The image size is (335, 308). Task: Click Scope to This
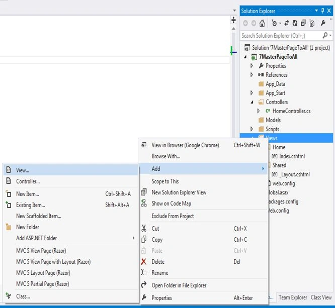click(x=203, y=181)
